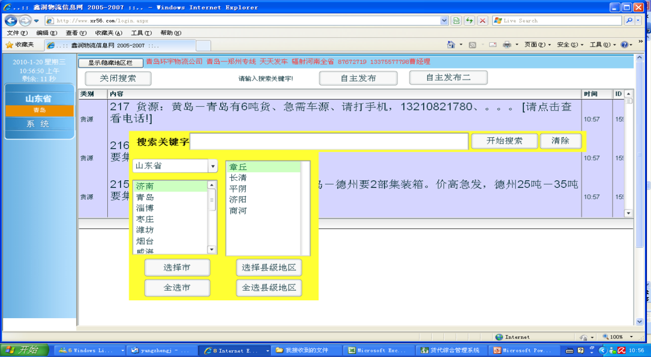Toggle the 显示/隐藏地区栏 button
Viewport: 651px width, 357px height.
110,62
